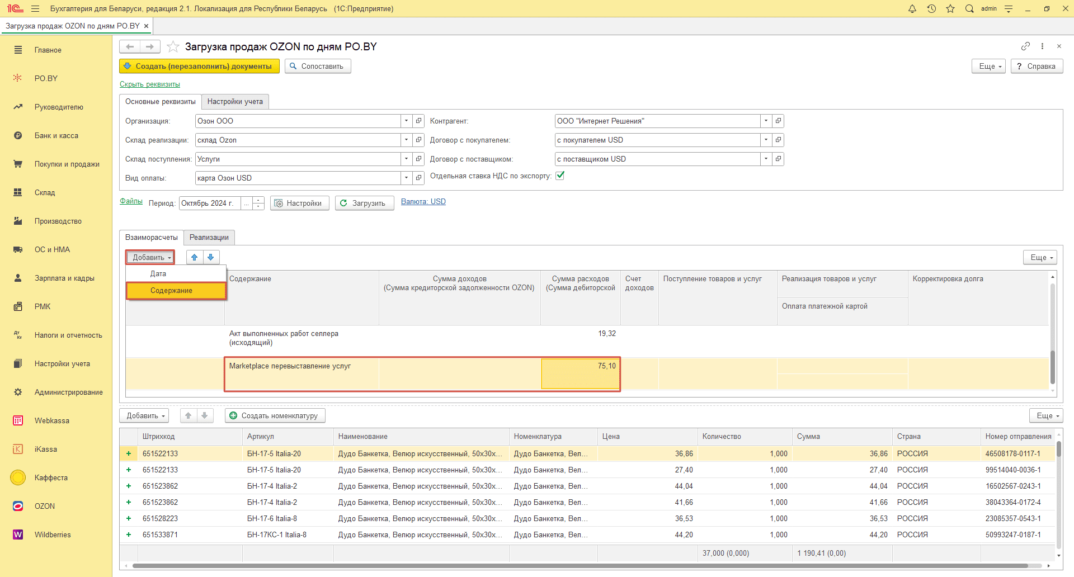Expand Склад поступления dropdown
This screenshot has height=577, width=1074.
click(x=407, y=159)
